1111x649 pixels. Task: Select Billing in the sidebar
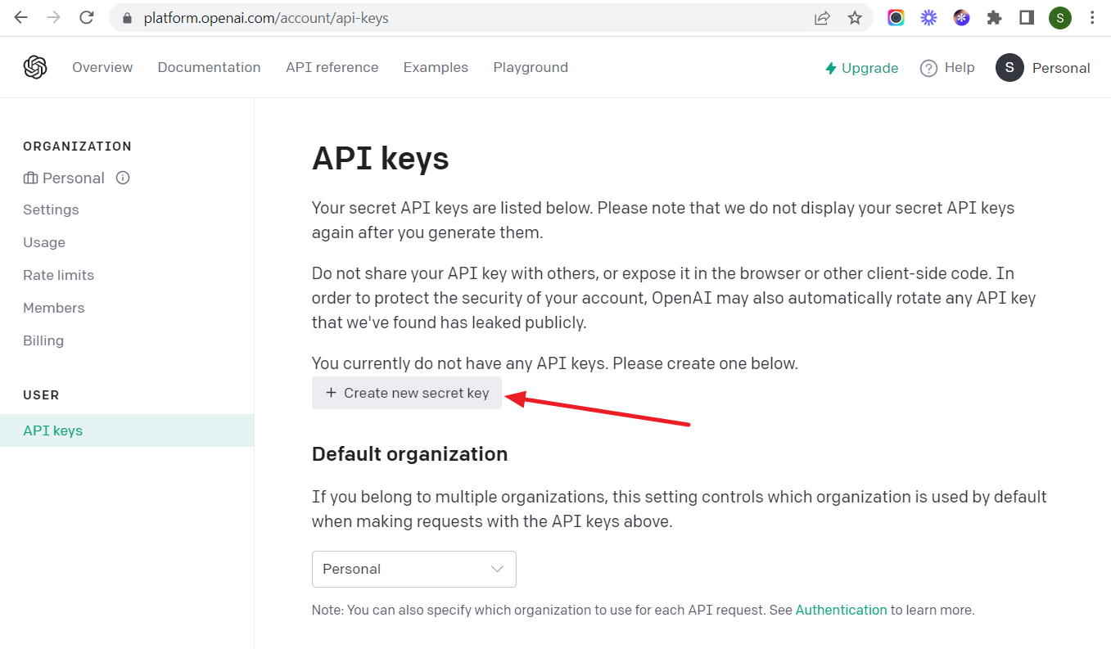pos(43,340)
